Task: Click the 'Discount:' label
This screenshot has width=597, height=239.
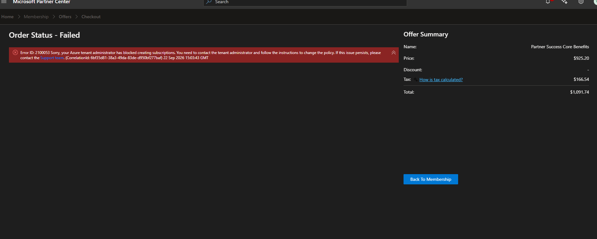Action: point(413,70)
